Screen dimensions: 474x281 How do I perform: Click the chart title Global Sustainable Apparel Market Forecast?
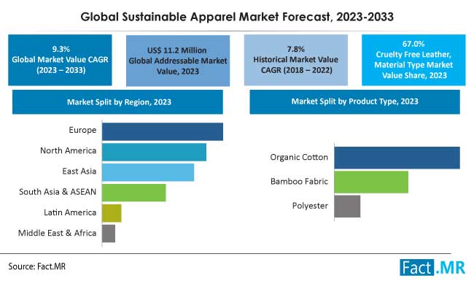point(237,17)
